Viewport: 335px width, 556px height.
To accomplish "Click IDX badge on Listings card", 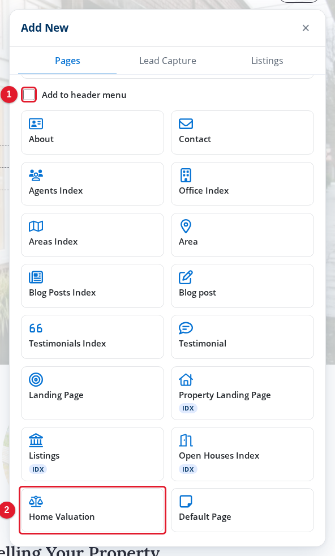I will point(38,469).
